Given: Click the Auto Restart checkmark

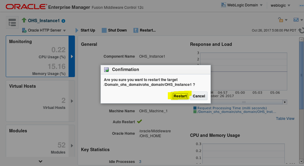Looking at the screenshot, I should click(x=140, y=121).
